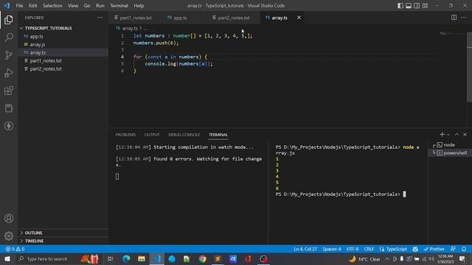472x265 pixels.
Task: Open the View menu
Action: point(73,5)
